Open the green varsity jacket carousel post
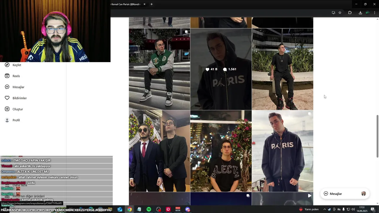The width and height of the screenshot is (379, 213). pyautogui.click(x=160, y=69)
